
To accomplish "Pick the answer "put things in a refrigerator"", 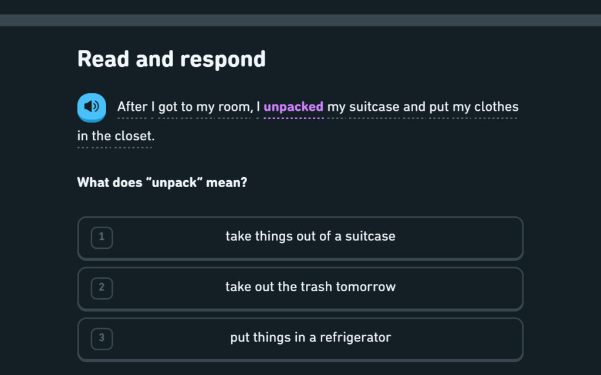I will 300,339.
